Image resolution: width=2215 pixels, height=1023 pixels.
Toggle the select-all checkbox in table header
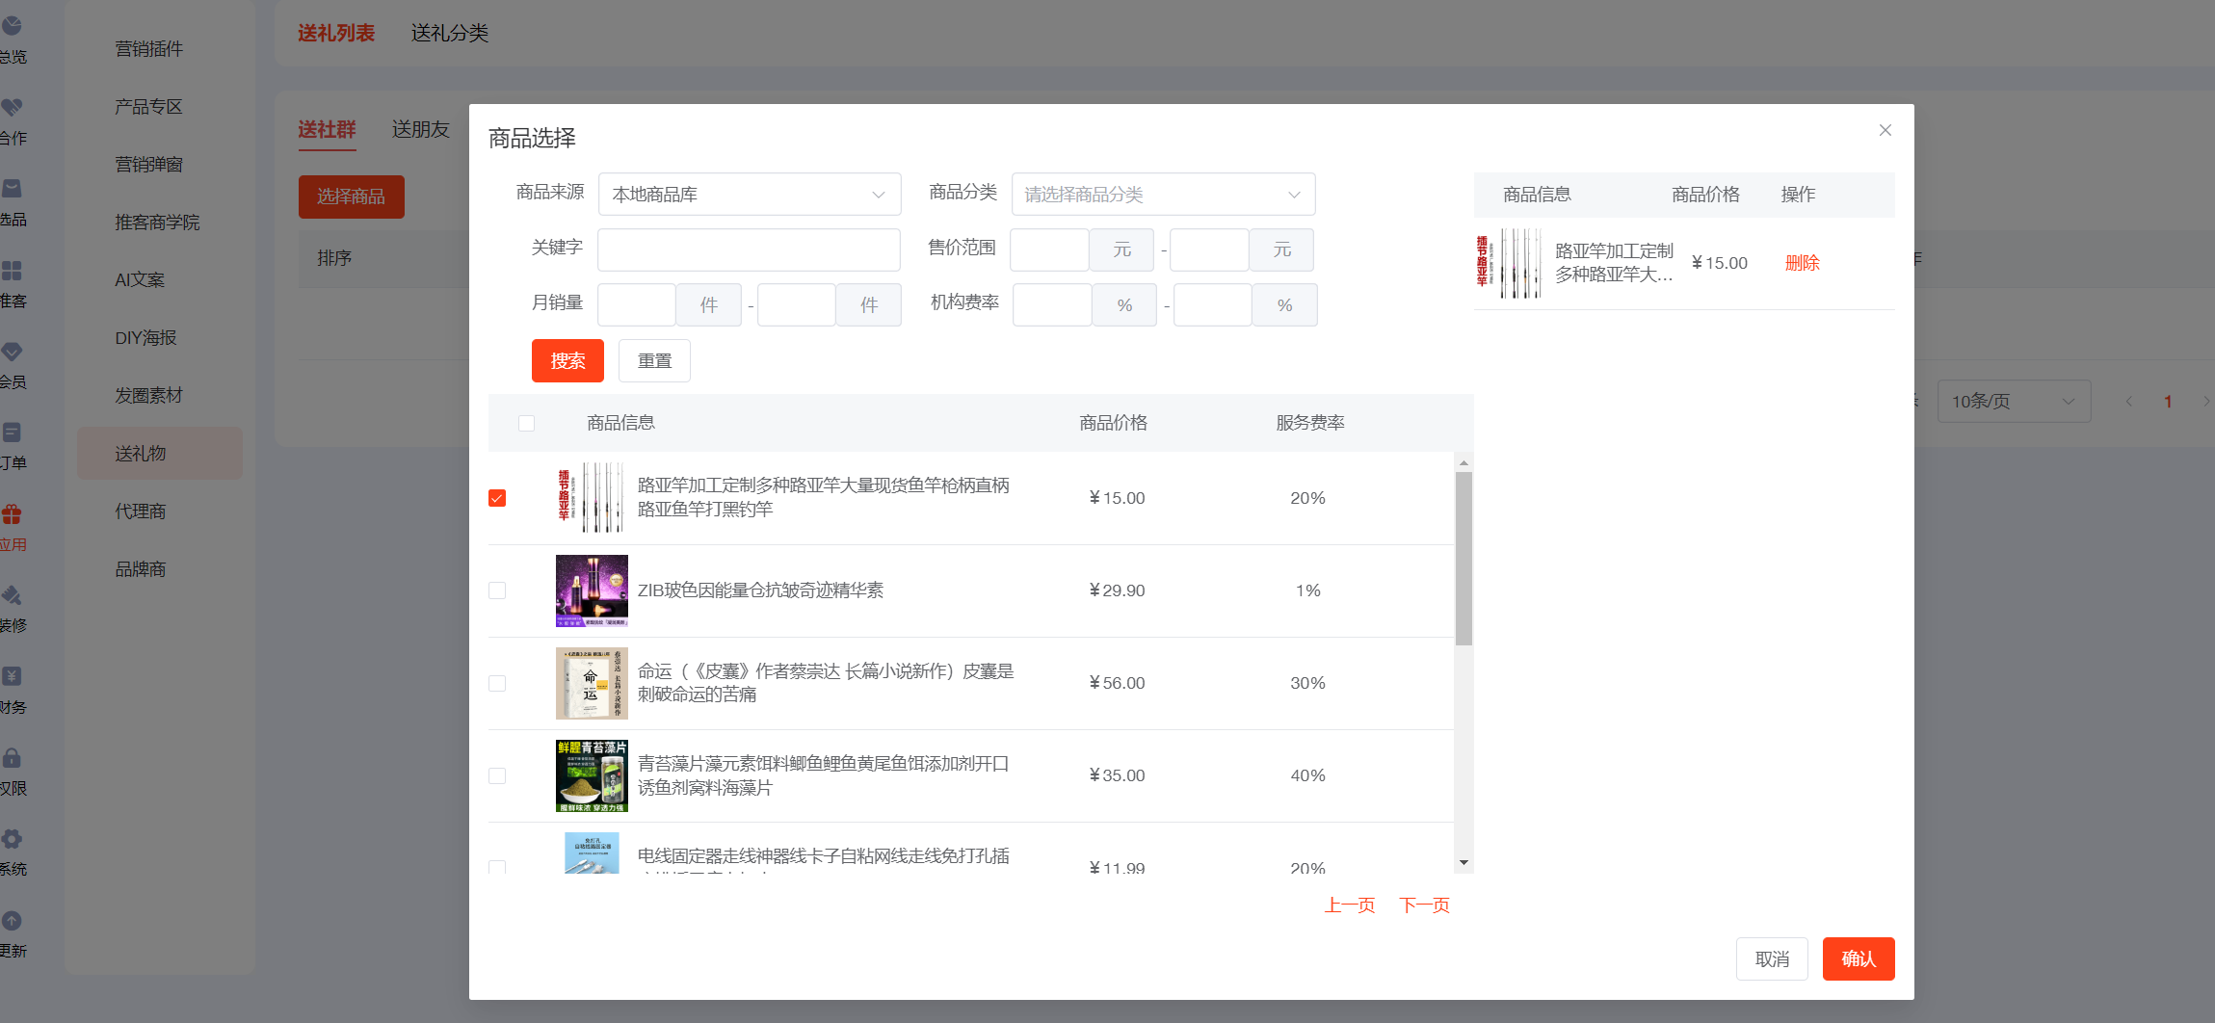(x=526, y=423)
